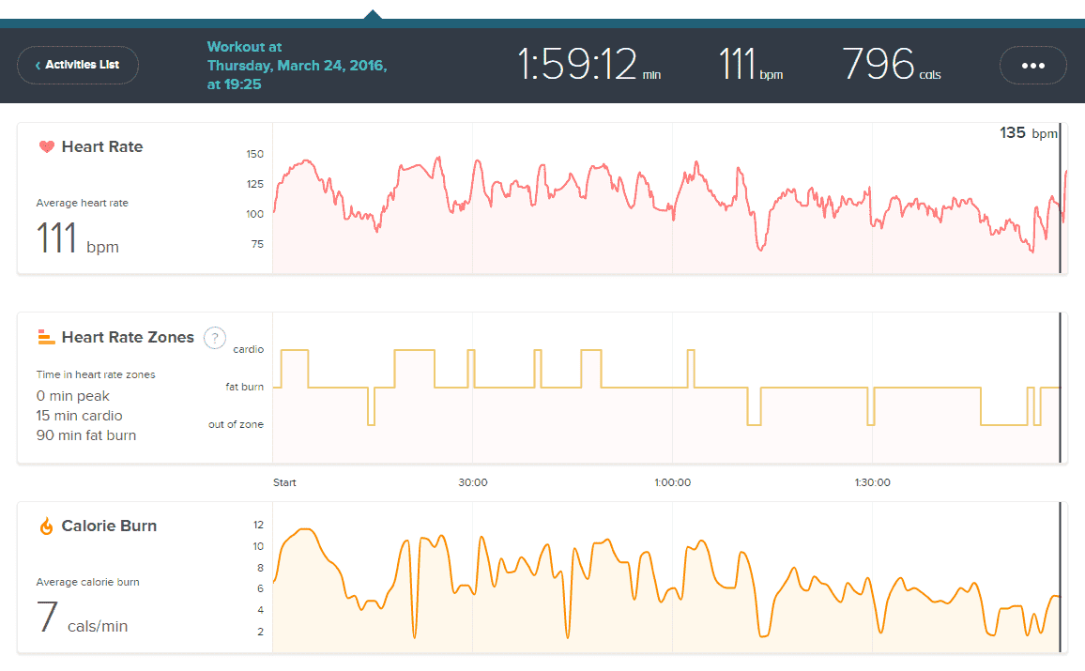
Task: Click the Calorie Burn heading
Action: click(x=109, y=526)
